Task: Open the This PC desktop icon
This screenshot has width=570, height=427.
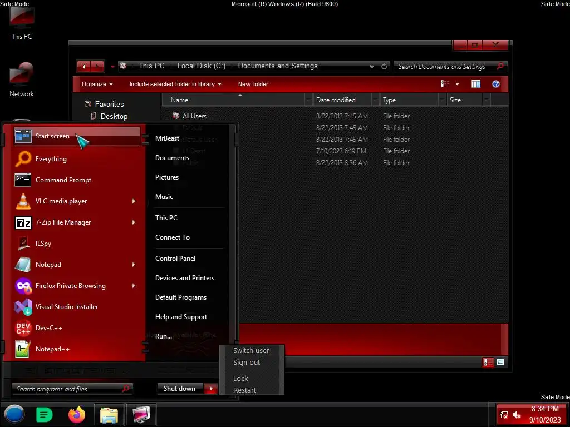Action: pyautogui.click(x=22, y=22)
